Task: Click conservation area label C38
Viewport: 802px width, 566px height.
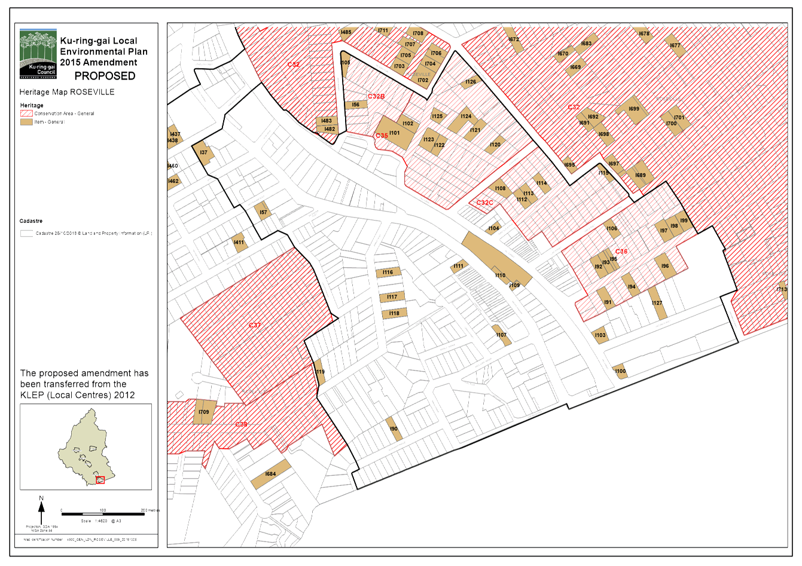Action: 241,424
